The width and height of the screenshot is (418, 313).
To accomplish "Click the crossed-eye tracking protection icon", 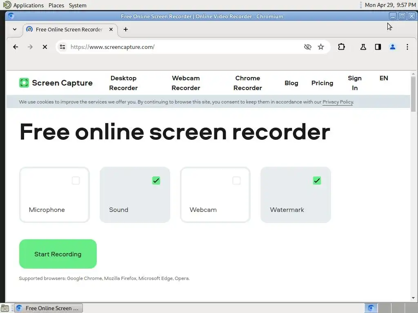I will click(x=308, y=47).
